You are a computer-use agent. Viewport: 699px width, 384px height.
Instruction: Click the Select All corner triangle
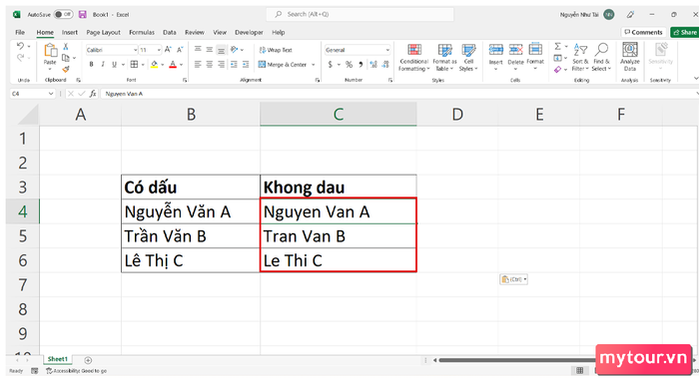pos(28,115)
